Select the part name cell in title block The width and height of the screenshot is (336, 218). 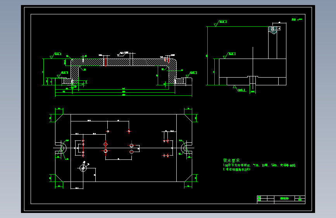pos(284,199)
